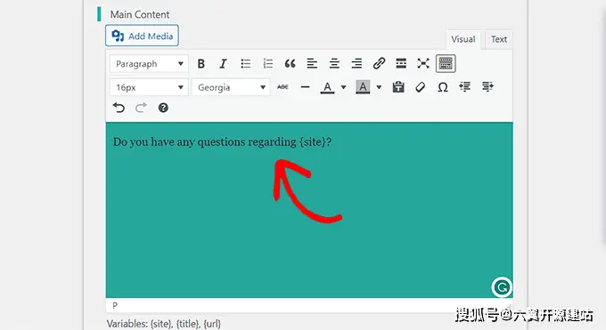The image size is (606, 330).
Task: Insert the Read More tag
Action: click(x=401, y=64)
